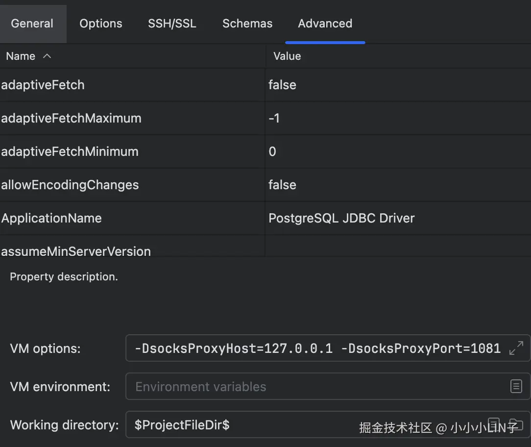Screen dimensions: 531x447
Task: Open the Options tab
Action: click(101, 24)
